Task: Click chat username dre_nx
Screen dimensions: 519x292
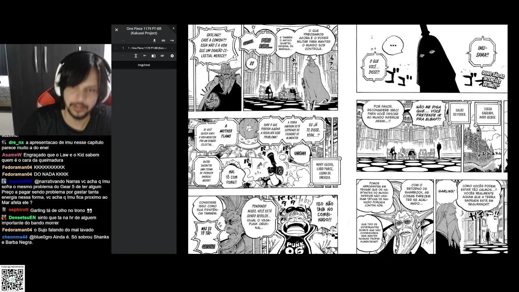Action: (16, 143)
